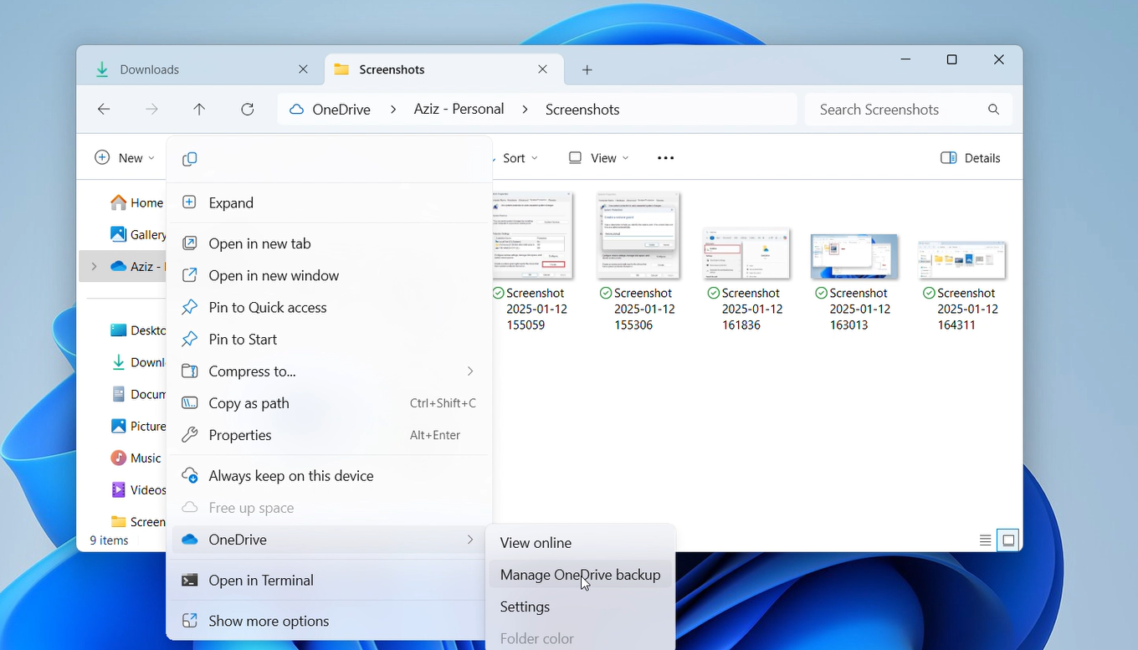Select thumbnail Screenshot 2025-01-12 163013

[853, 257]
